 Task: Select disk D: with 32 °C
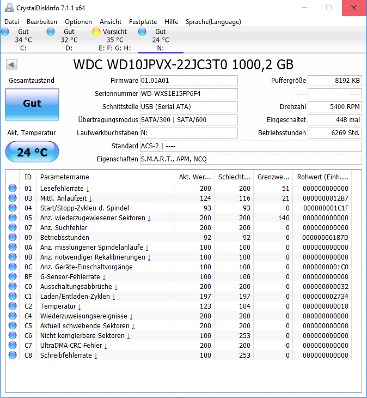point(69,40)
